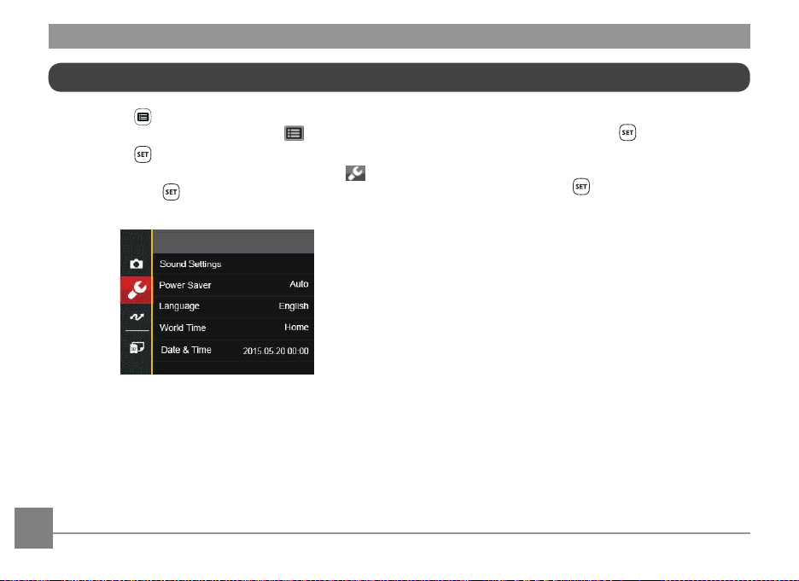The height and width of the screenshot is (581, 799).
Task: Select the Date & Time menu row
Action: [x=233, y=351]
